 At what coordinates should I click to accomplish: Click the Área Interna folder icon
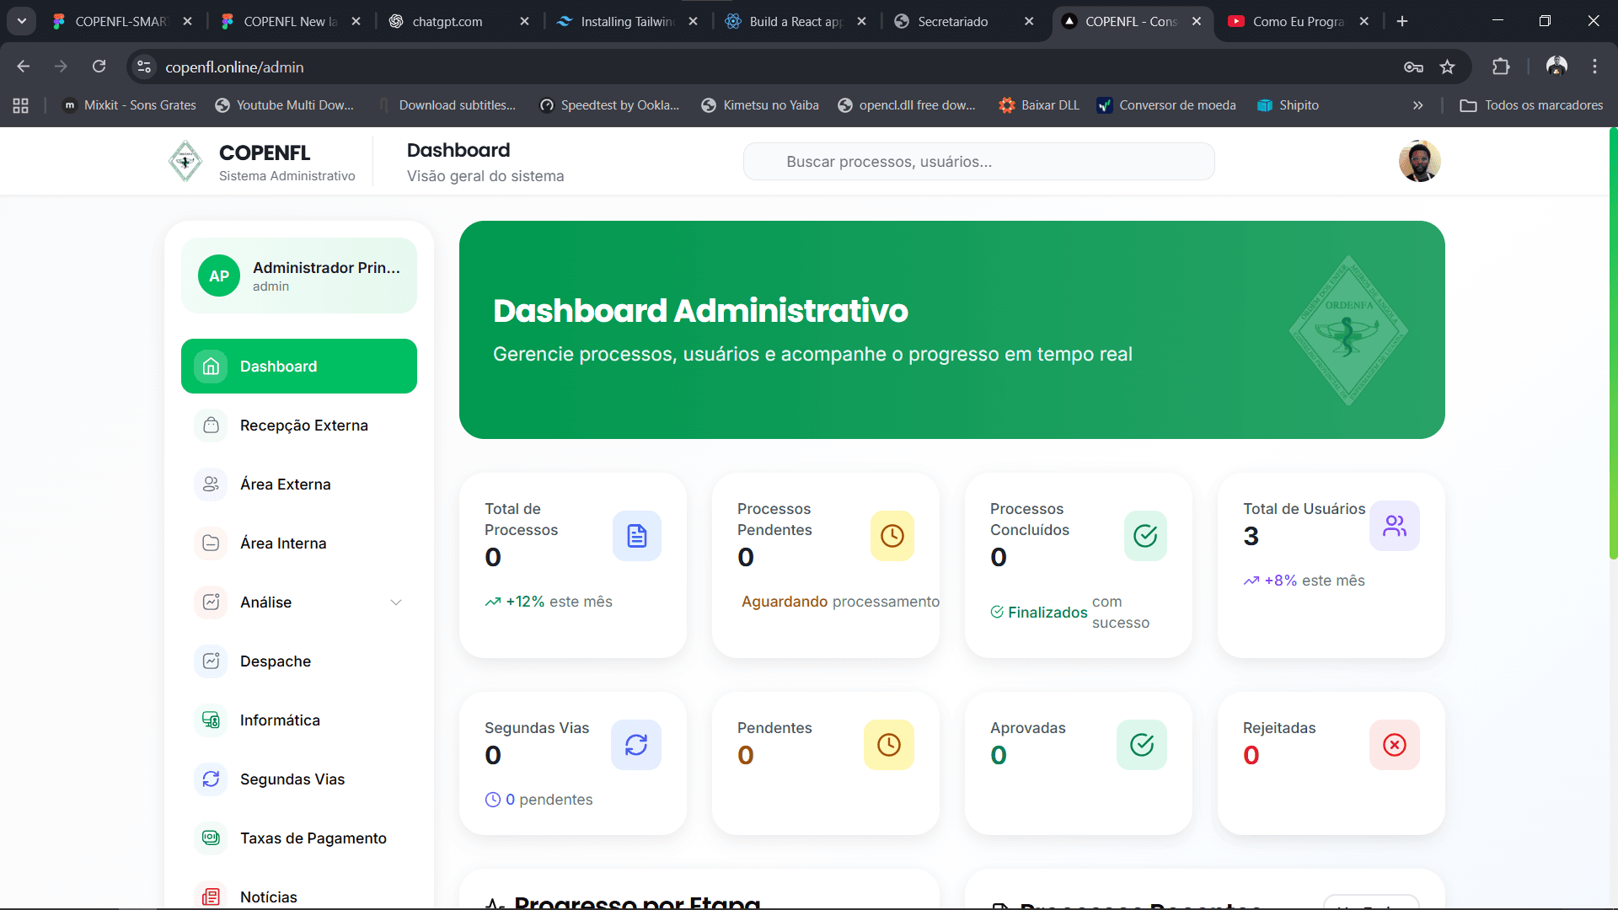[x=211, y=543]
